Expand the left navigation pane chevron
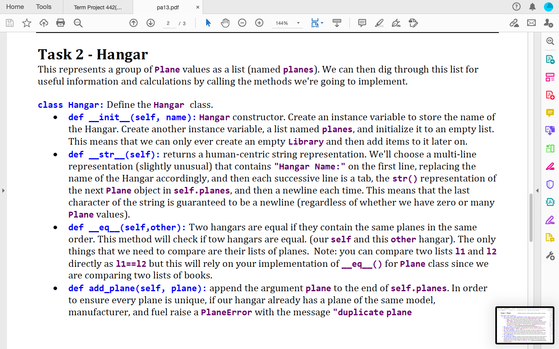The image size is (559, 349). (3, 190)
